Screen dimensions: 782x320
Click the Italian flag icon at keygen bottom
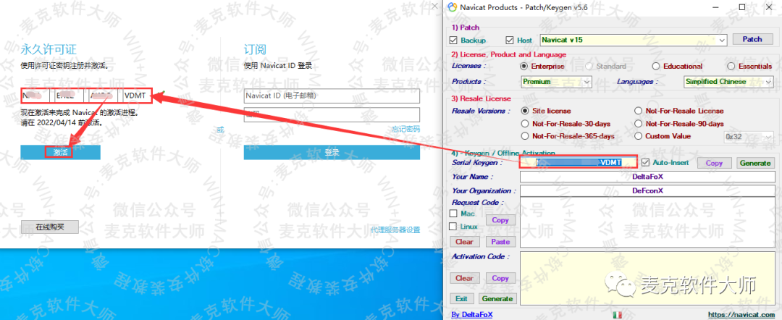coord(617,314)
